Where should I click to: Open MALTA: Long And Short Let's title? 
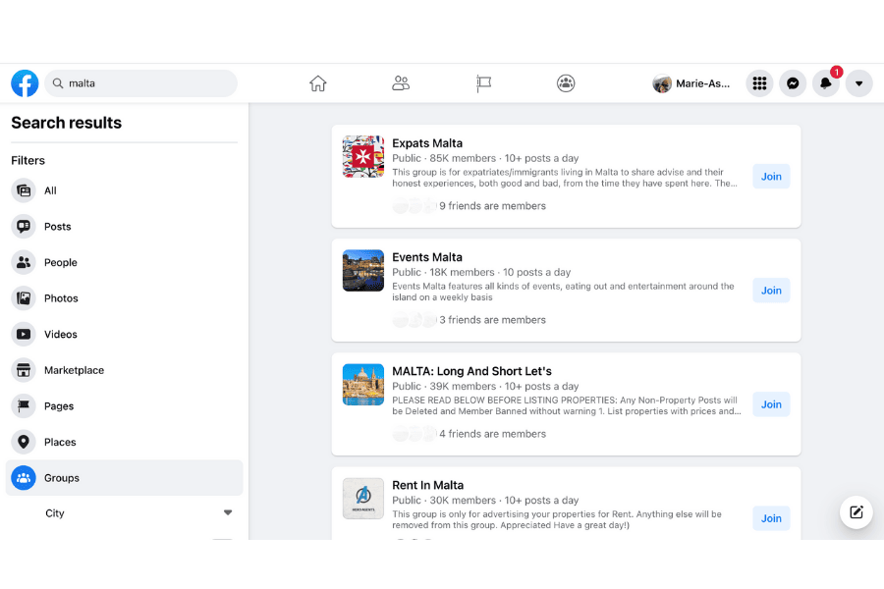pyautogui.click(x=471, y=371)
